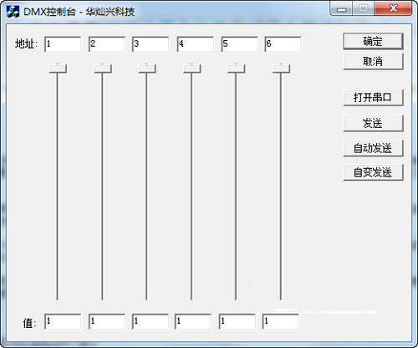Click the value field below address 2 slider
This screenshot has width=418, height=348.
point(107,322)
